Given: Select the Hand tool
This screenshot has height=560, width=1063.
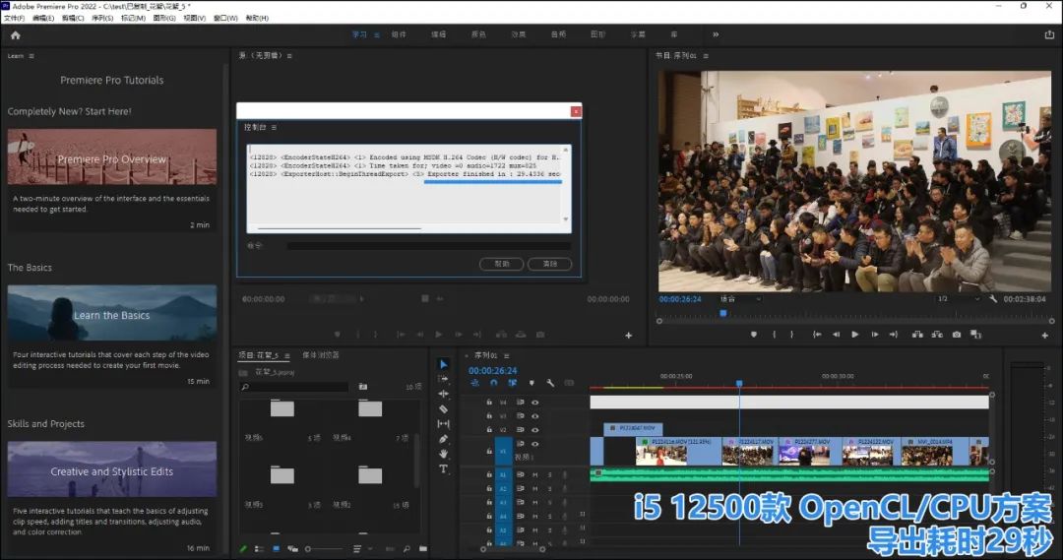Looking at the screenshot, I should pos(443,454).
